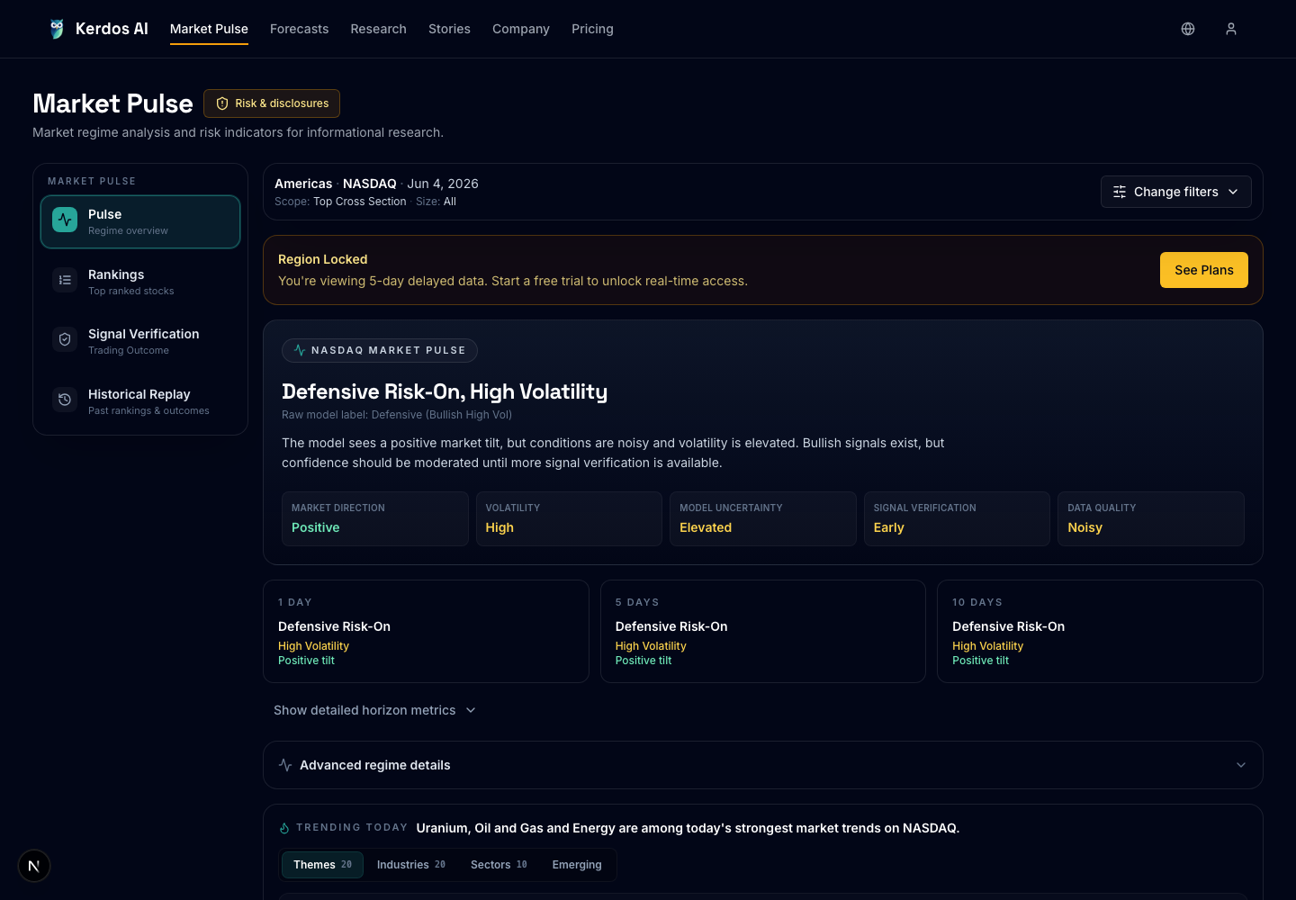Open the user account icon
This screenshot has width=1296, height=900.
coord(1231,29)
